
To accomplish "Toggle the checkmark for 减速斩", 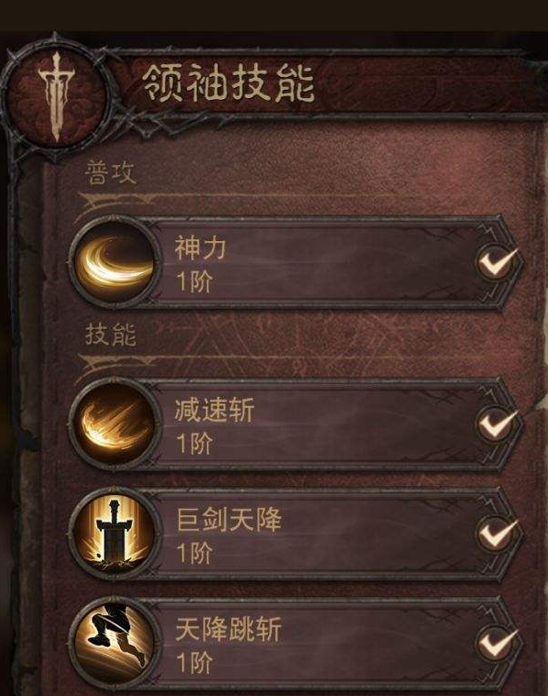I will (x=497, y=424).
